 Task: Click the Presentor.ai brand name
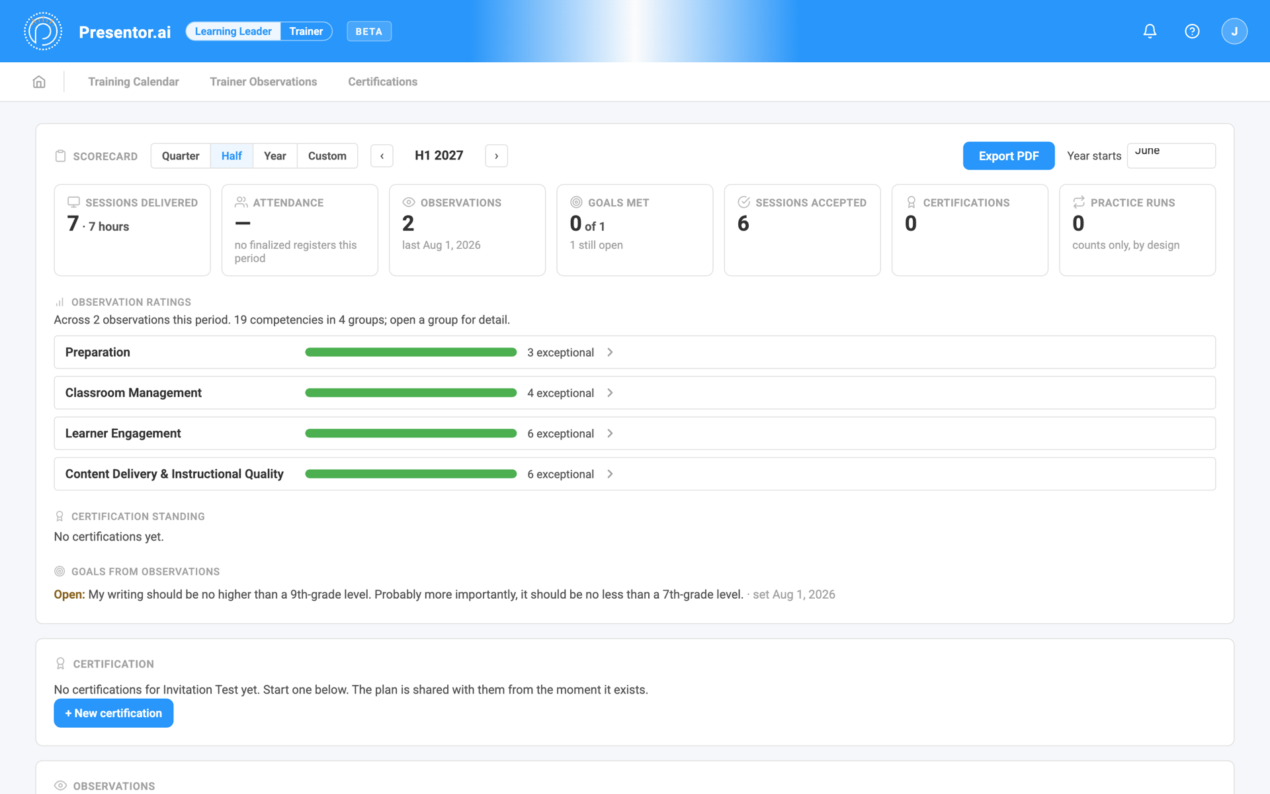125,32
